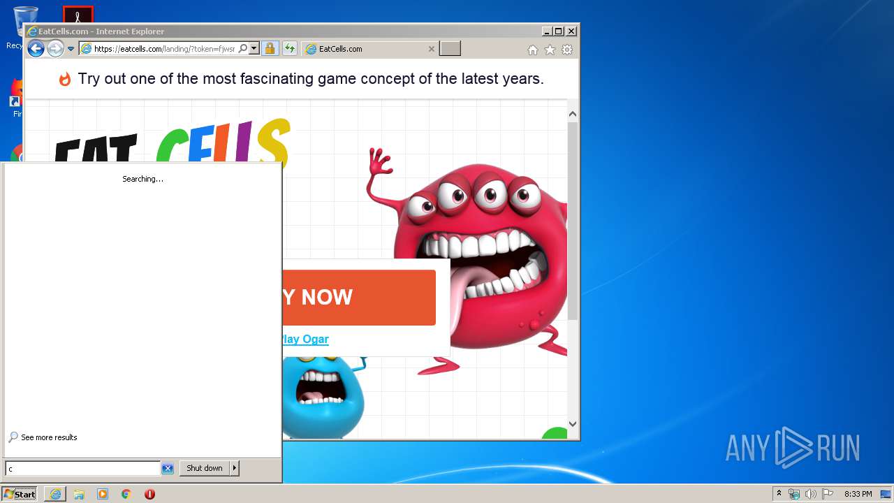This screenshot has height=503, width=894.
Task: Click the orange PLAY NOW button
Action: (x=359, y=298)
